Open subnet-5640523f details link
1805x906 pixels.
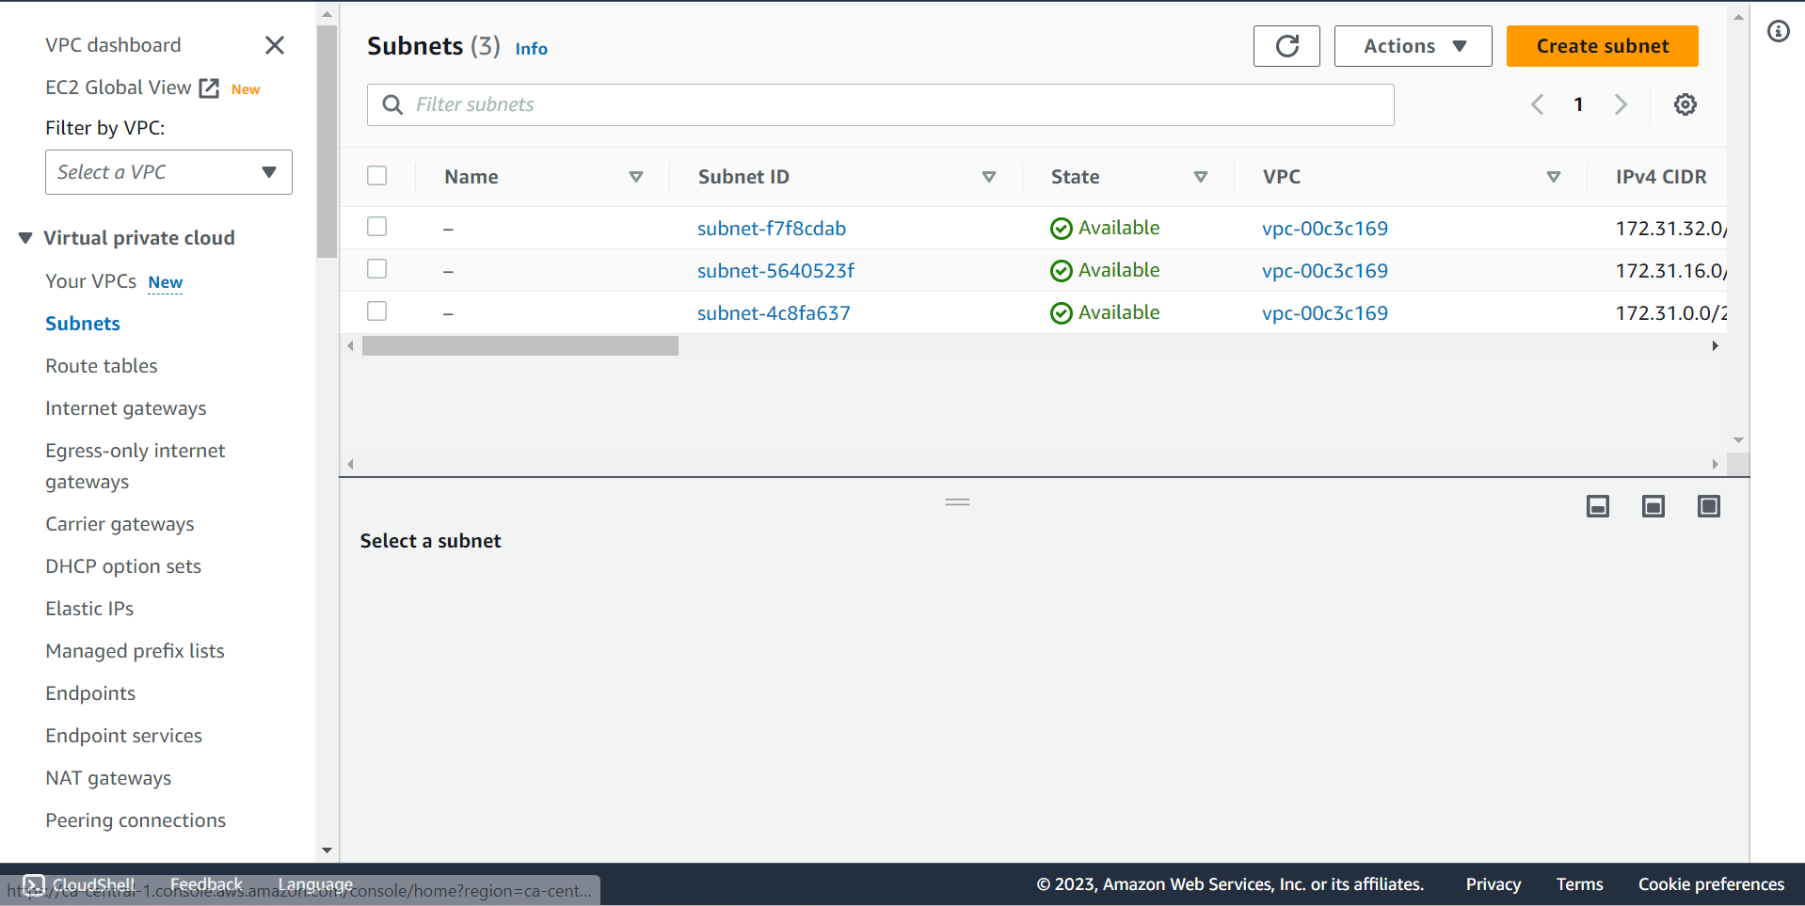tap(775, 271)
